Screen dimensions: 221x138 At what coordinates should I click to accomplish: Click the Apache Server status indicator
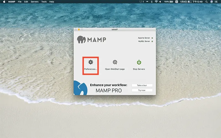point(152,38)
